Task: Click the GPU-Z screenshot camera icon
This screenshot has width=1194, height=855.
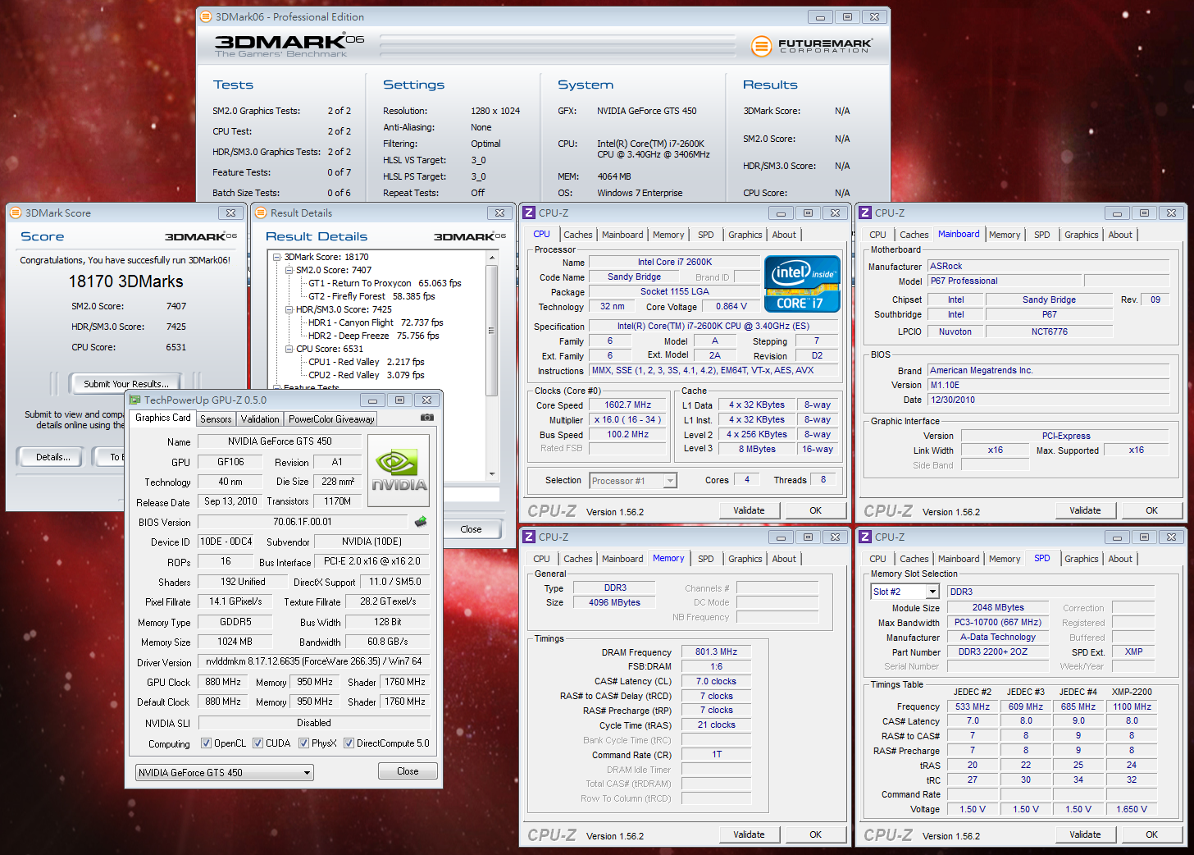Action: [x=426, y=418]
